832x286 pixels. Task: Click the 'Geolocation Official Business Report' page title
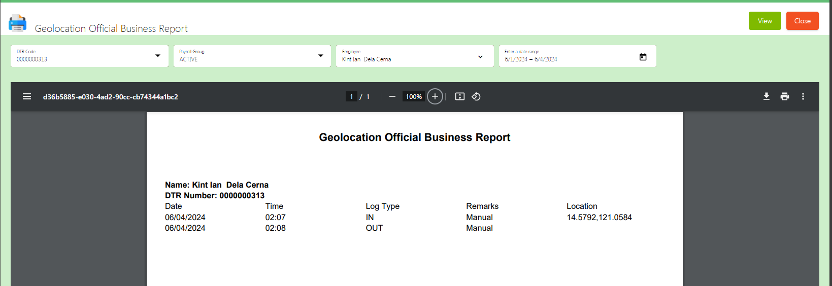coord(111,28)
